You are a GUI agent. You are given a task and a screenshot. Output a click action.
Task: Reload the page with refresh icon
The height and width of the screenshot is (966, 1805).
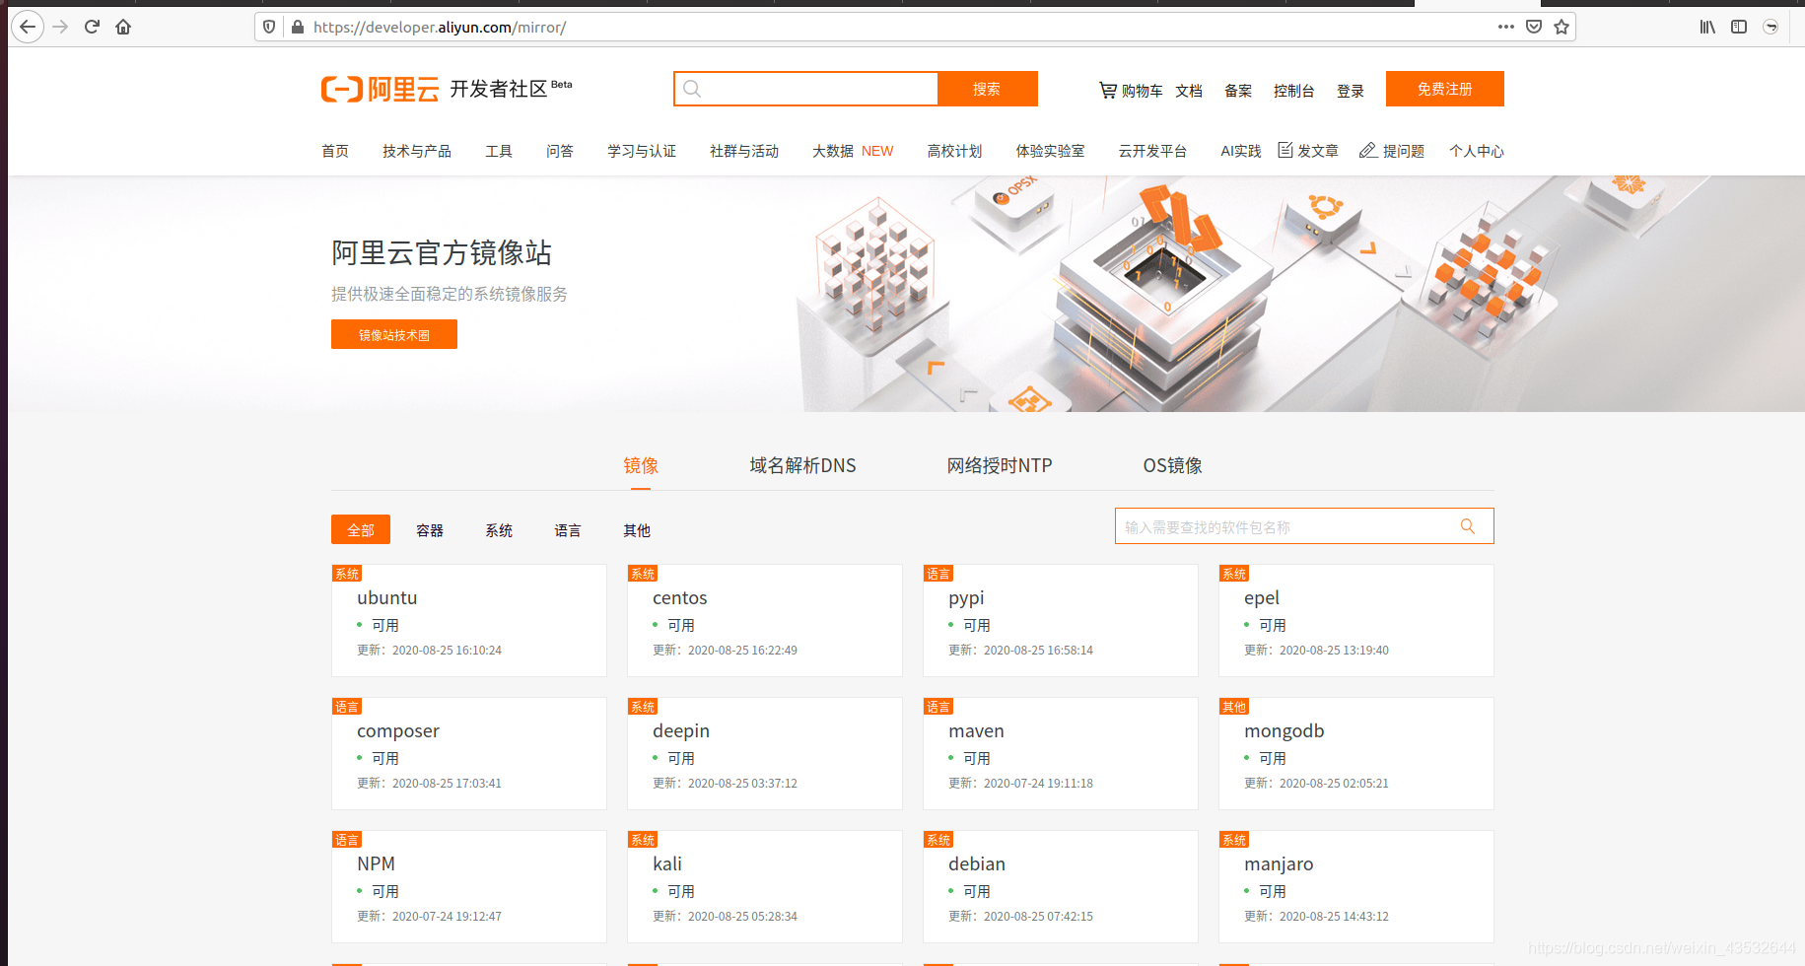point(92,27)
